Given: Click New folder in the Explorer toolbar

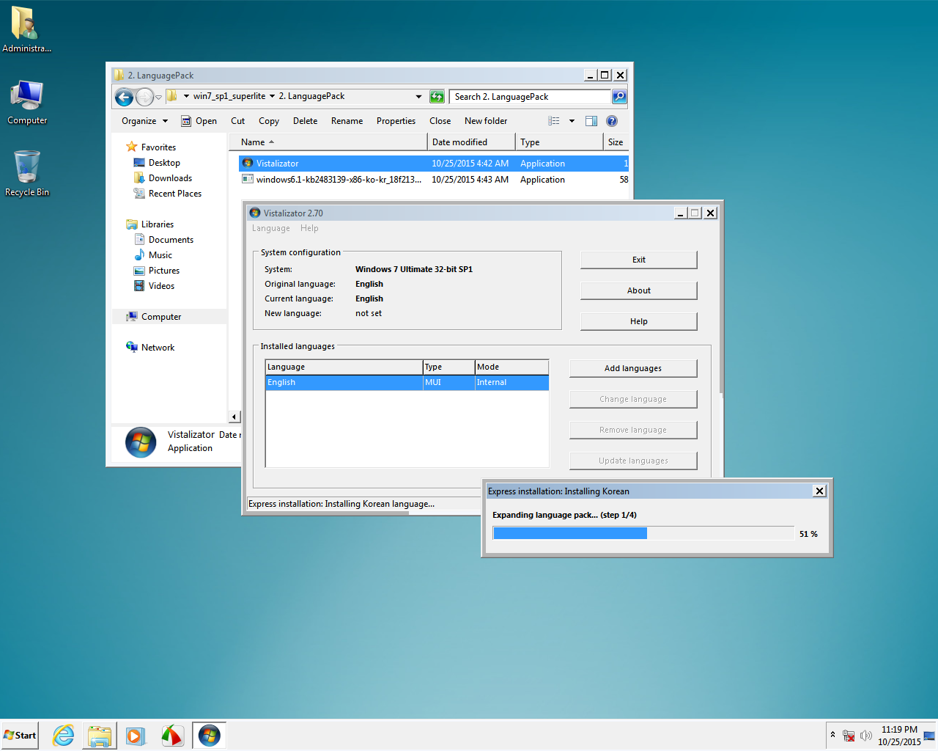Looking at the screenshot, I should tap(486, 121).
